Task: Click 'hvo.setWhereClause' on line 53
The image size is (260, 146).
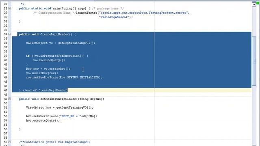Action: point(42,116)
